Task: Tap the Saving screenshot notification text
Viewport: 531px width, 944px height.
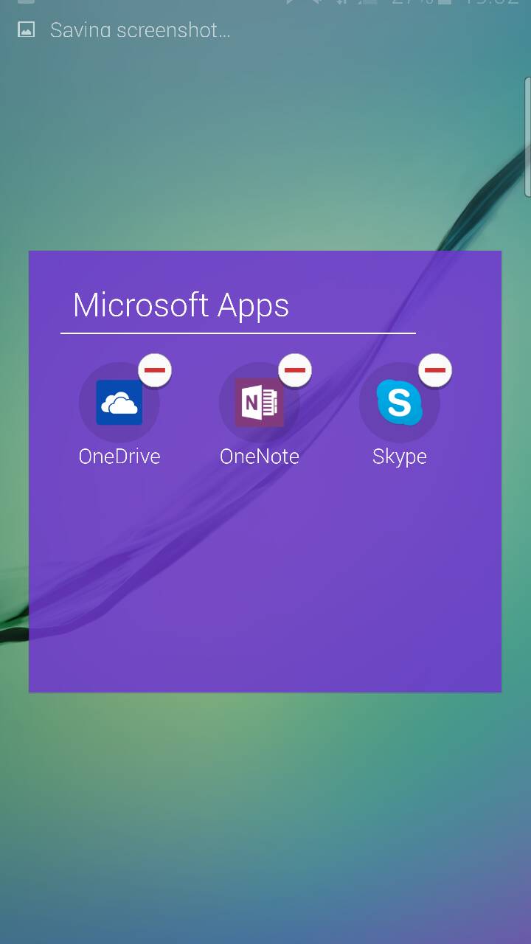Action: pyautogui.click(x=140, y=30)
